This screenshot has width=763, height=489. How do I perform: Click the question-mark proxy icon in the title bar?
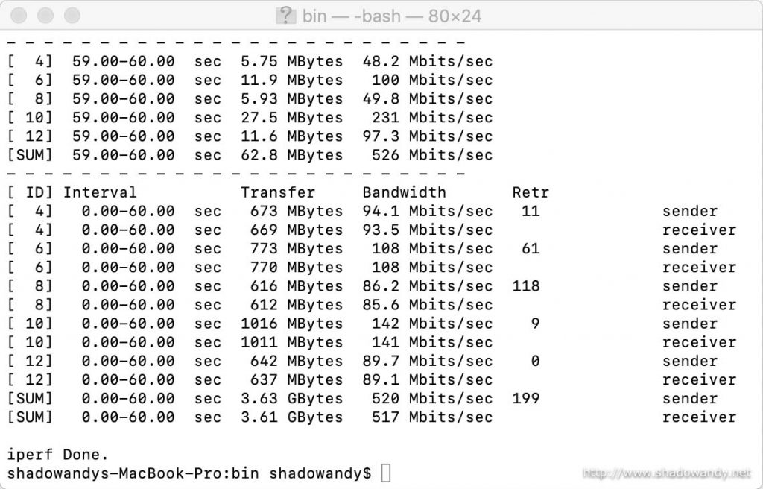tap(285, 16)
